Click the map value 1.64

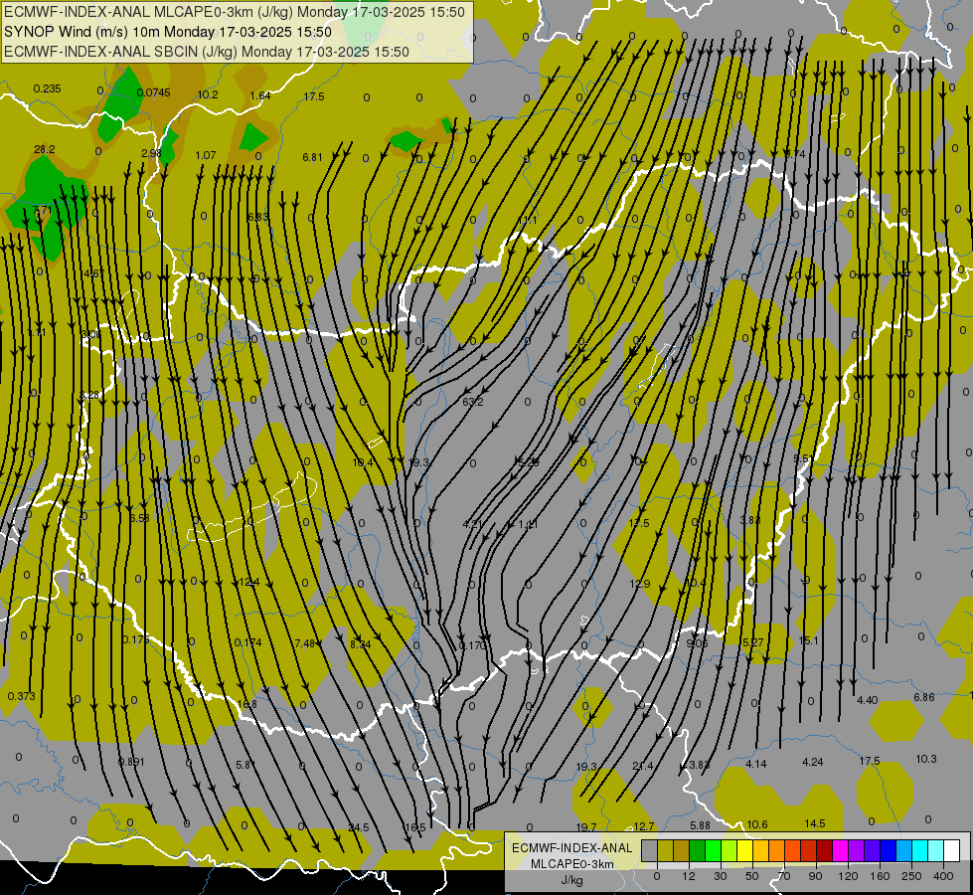pyautogui.click(x=260, y=95)
